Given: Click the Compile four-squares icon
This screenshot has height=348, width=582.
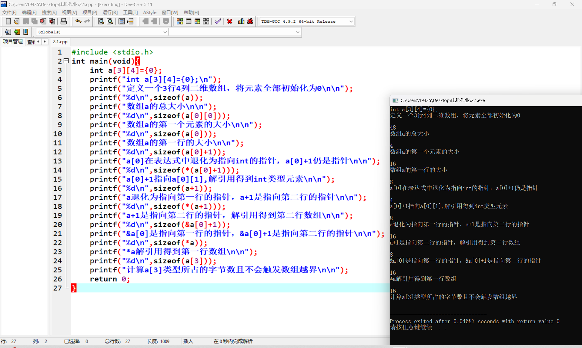Looking at the screenshot, I should click(180, 21).
